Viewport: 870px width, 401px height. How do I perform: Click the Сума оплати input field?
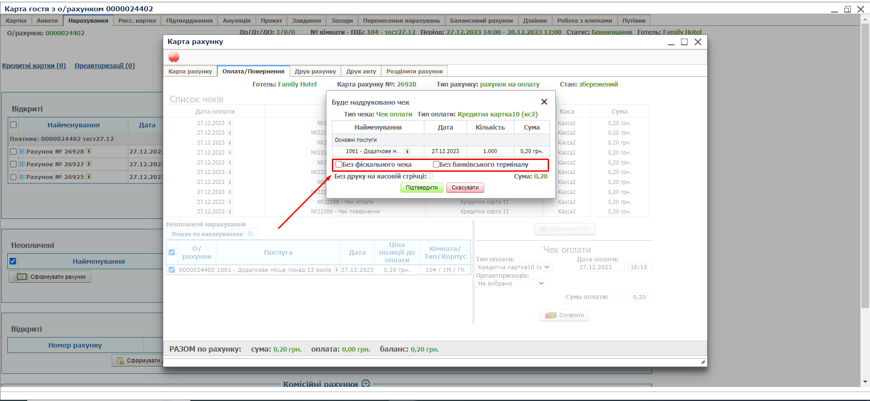pos(629,297)
